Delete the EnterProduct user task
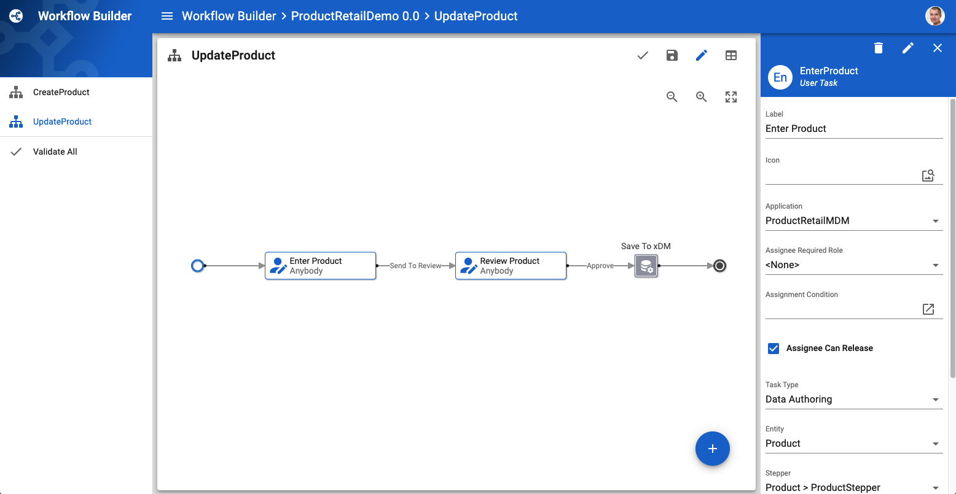 (878, 48)
